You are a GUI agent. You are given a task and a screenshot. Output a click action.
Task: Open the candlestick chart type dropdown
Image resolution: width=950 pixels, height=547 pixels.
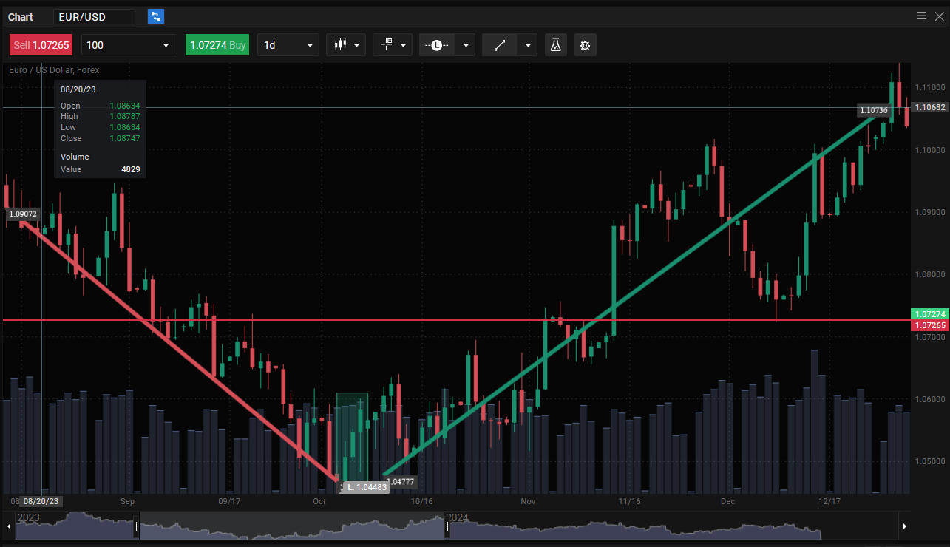coord(346,45)
